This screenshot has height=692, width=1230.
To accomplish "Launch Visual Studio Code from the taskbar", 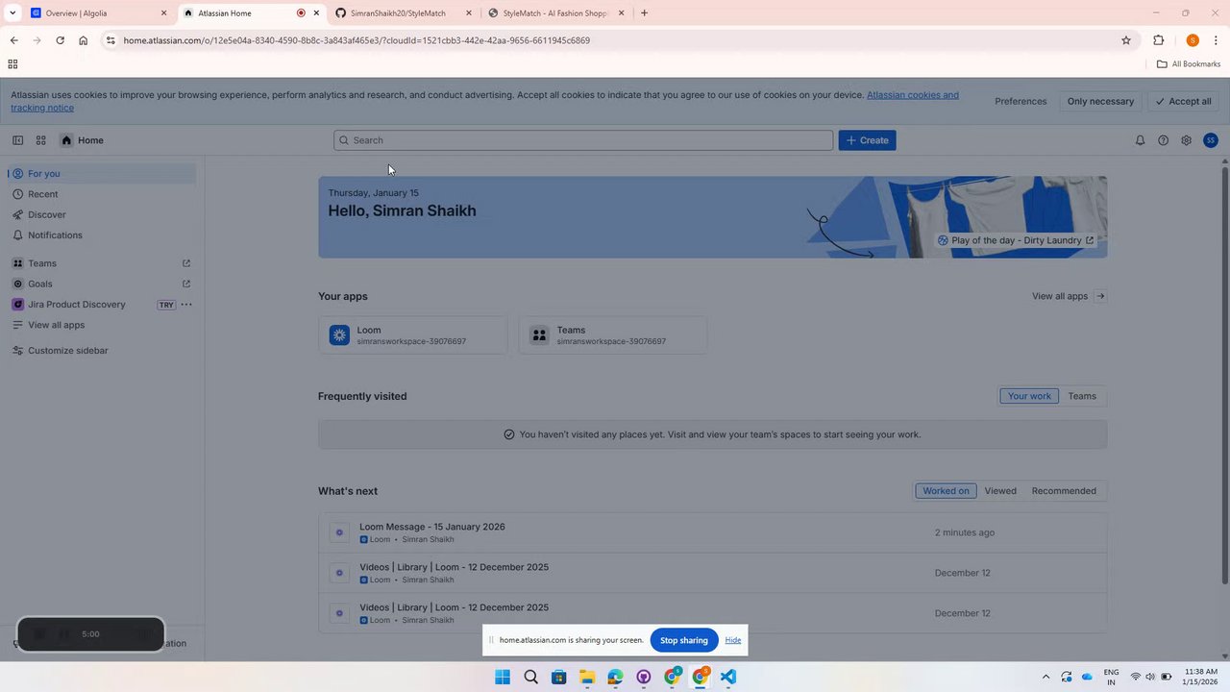I will tap(728, 677).
